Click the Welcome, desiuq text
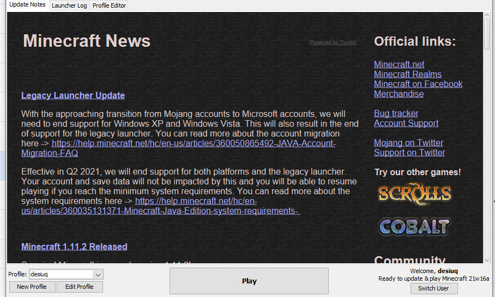The height and width of the screenshot is (297, 495). pos(434,271)
